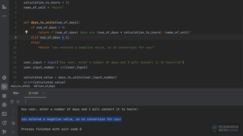Click 'user_input_number = int(user_input)' line

click(x=55, y=67)
